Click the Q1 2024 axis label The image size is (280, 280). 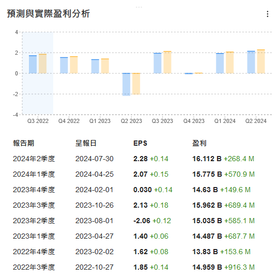click(x=225, y=121)
